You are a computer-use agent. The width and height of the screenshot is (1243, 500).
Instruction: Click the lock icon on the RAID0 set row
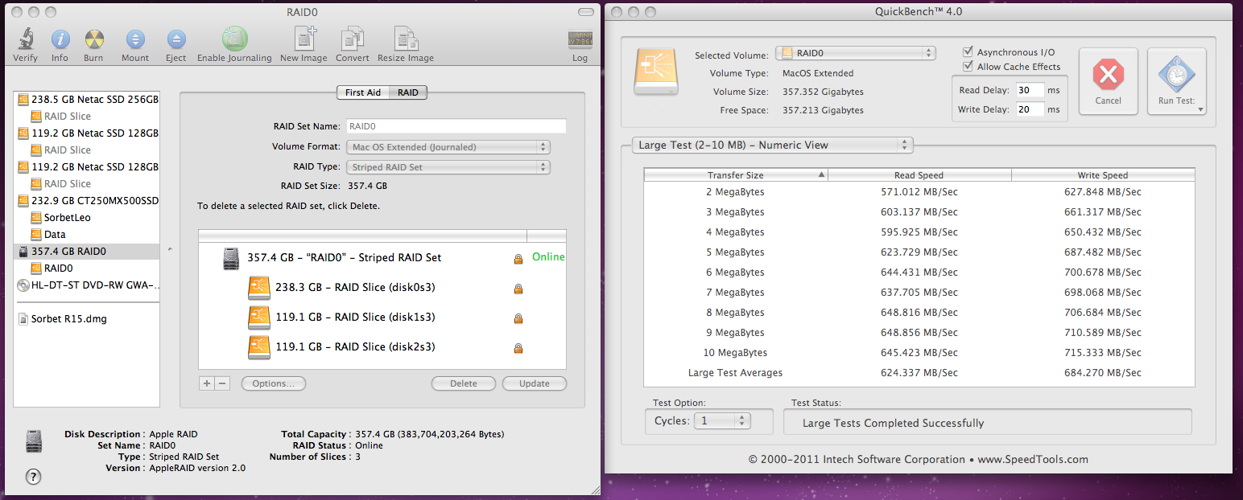[518, 259]
